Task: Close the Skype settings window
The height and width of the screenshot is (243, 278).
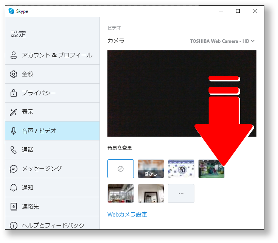Action: [x=255, y=11]
